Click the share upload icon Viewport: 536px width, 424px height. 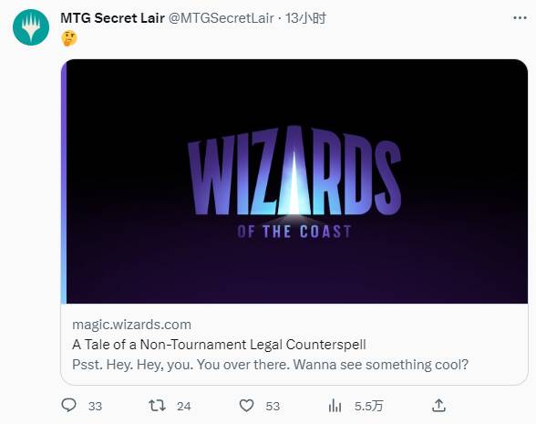click(438, 406)
